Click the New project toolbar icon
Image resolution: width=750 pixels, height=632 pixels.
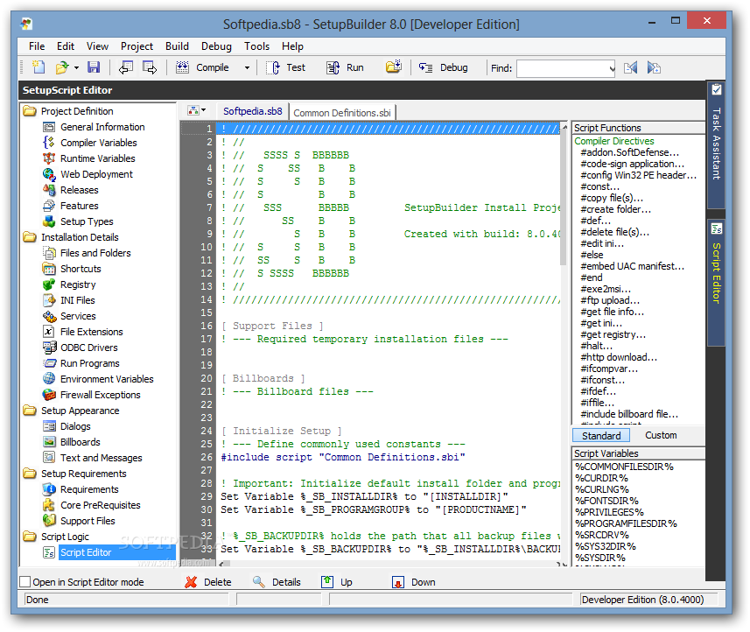39,67
